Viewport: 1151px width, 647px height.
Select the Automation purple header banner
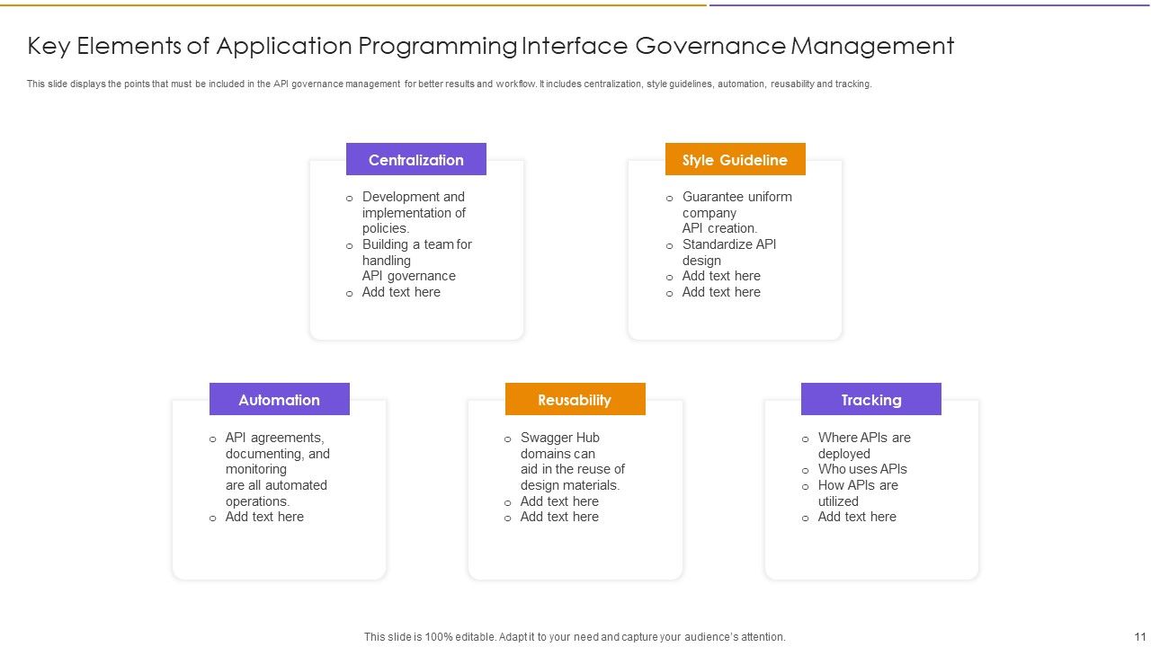coord(279,399)
